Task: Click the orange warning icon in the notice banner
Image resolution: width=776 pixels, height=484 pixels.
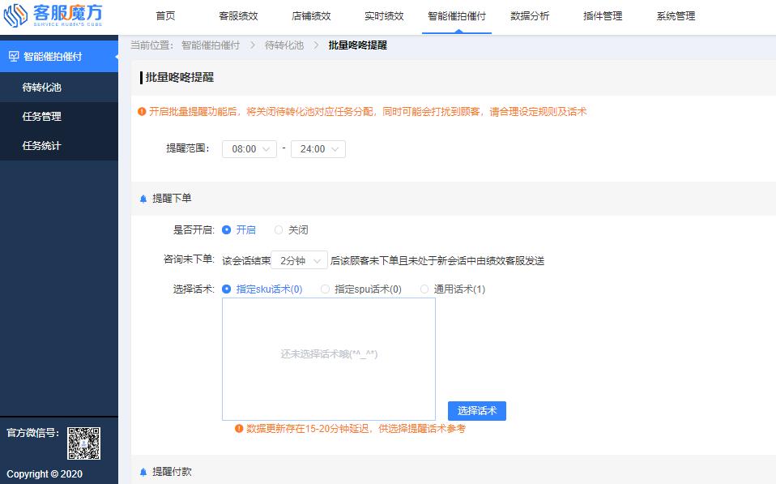Action: point(143,114)
